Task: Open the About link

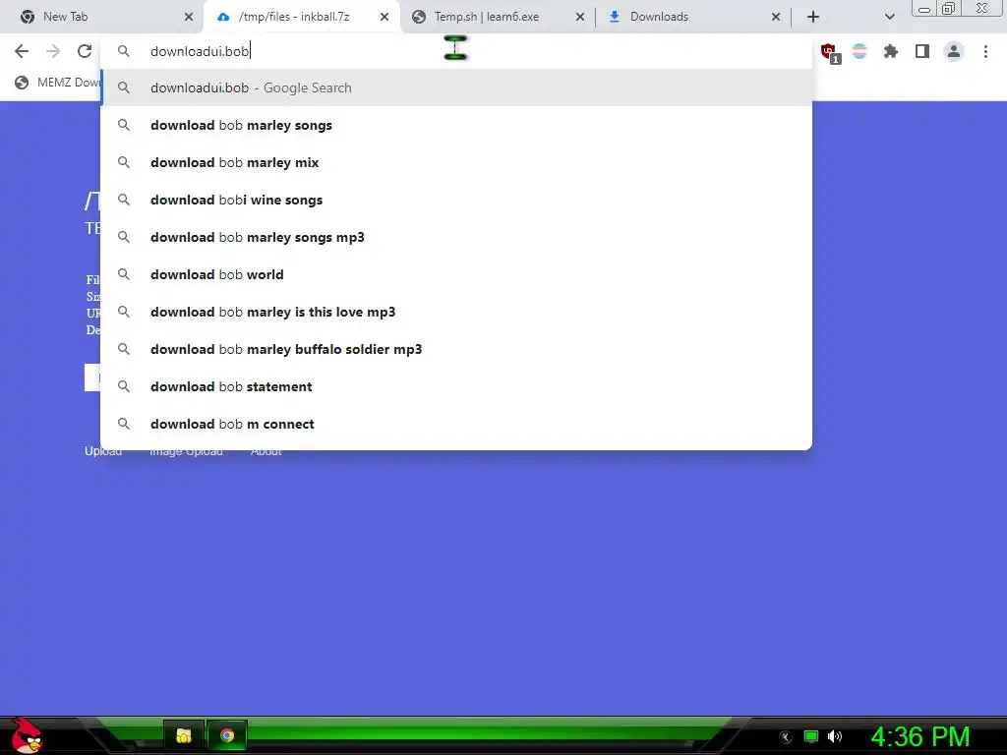Action: [266, 452]
